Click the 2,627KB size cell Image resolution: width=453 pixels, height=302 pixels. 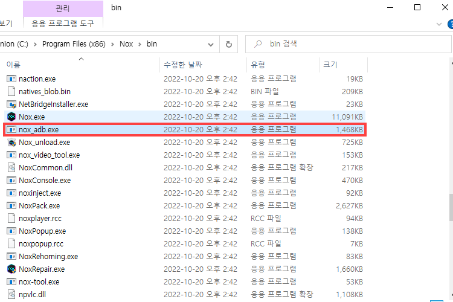click(349, 205)
